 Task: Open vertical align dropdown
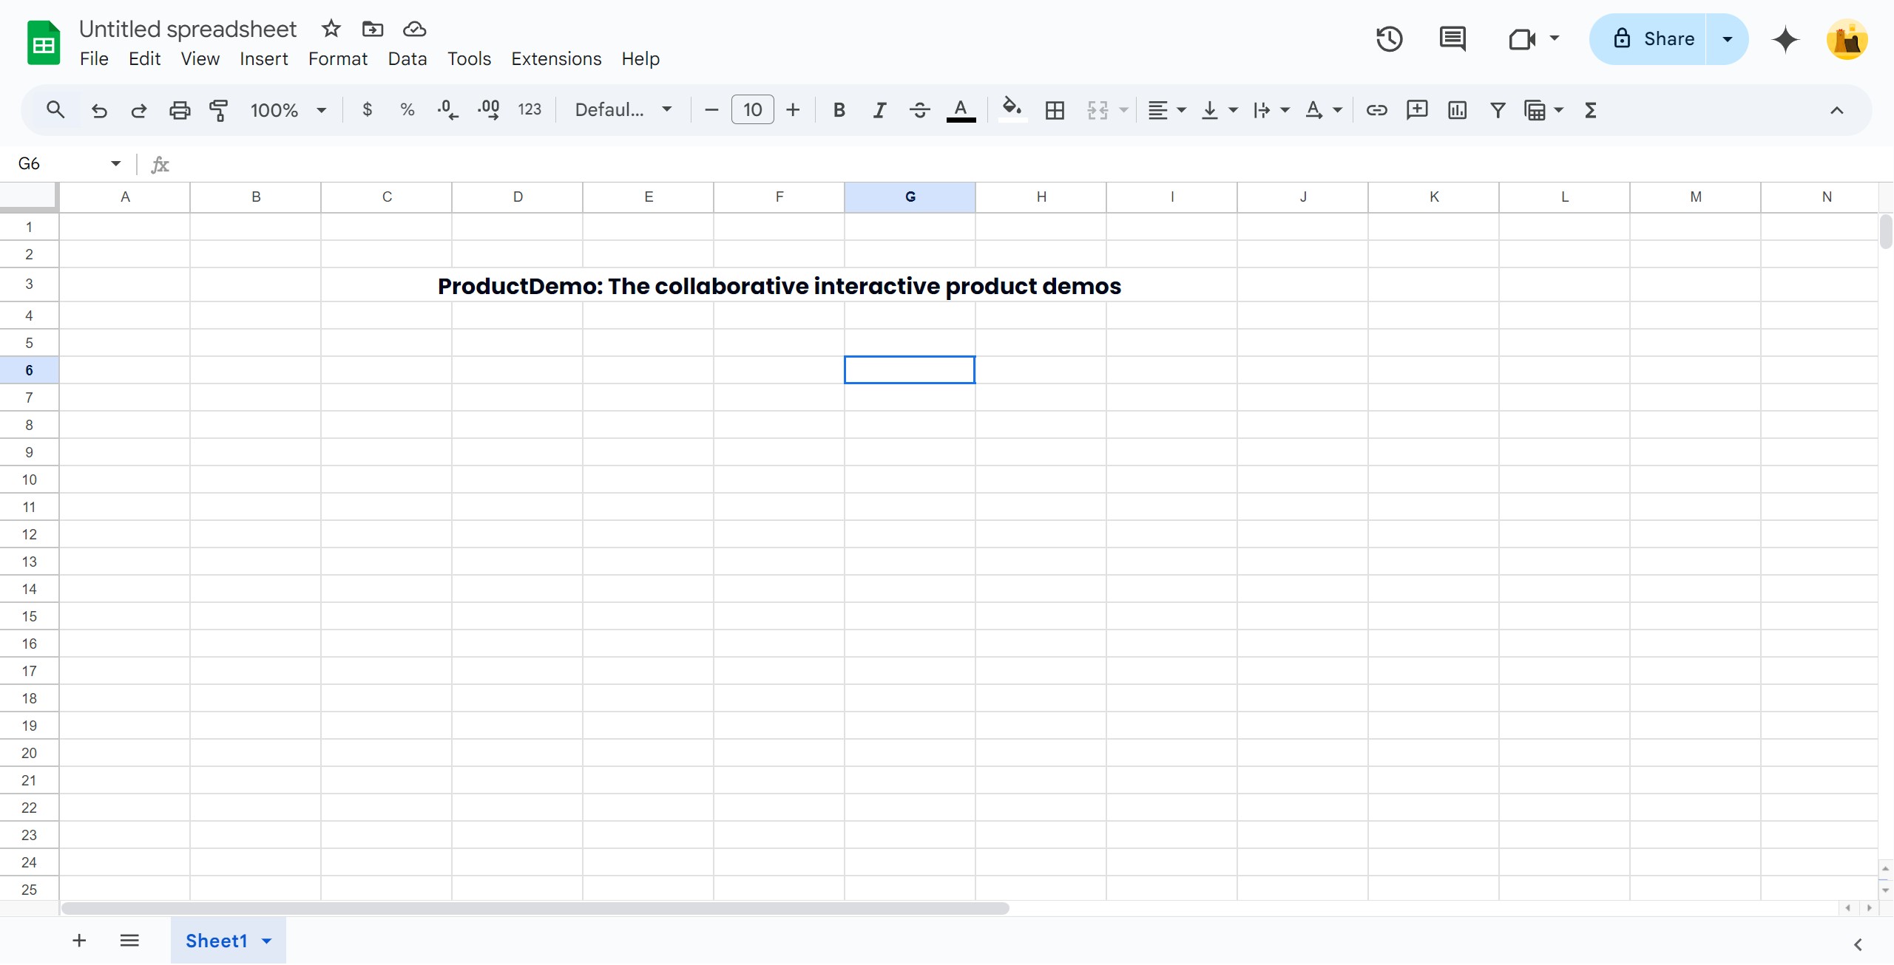click(x=1219, y=110)
